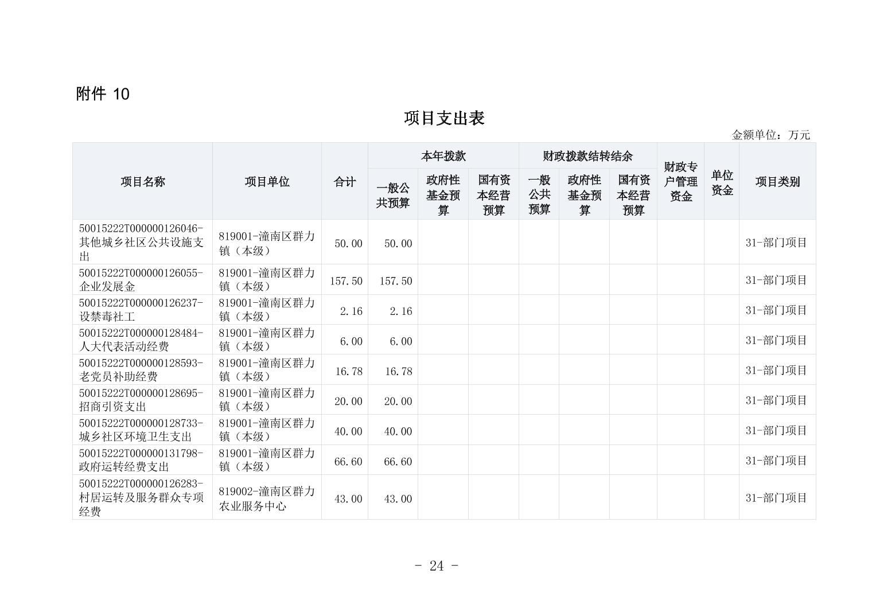This screenshot has width=872, height=616.
Task: Click the 项目名称 column header
Action: tap(142, 182)
